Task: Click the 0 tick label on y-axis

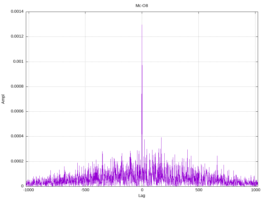Action: click(23, 186)
